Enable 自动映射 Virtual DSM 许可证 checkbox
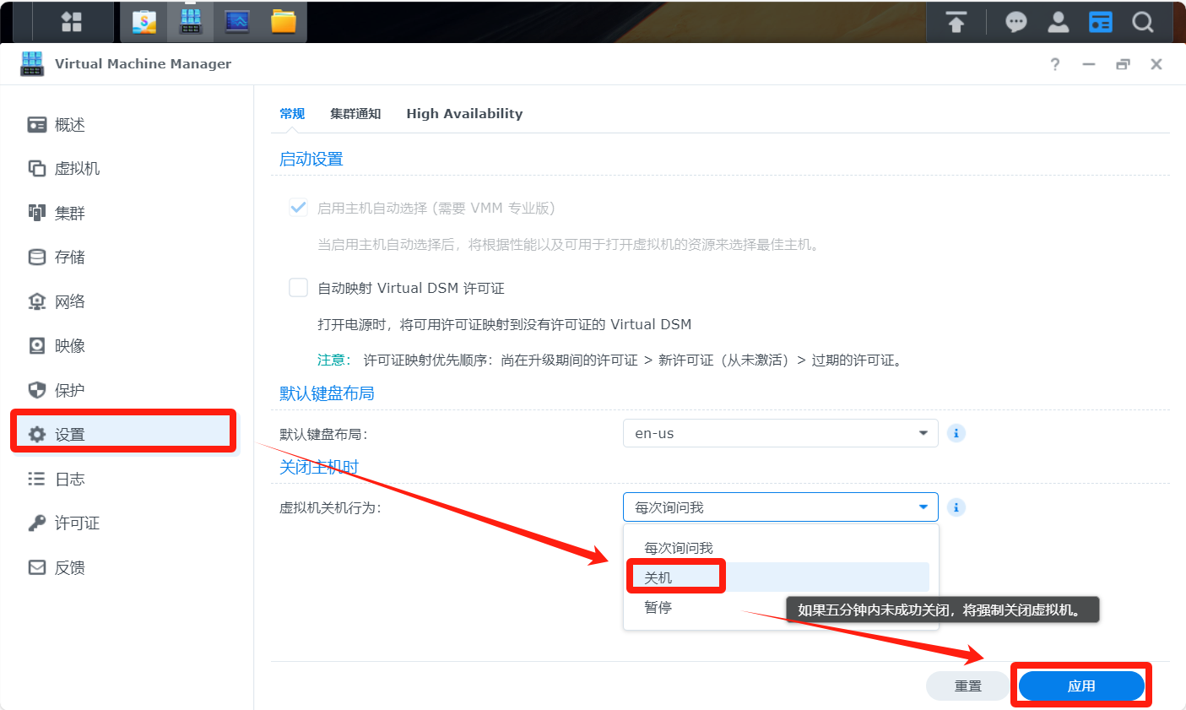Screen dimensions: 1186x710 (299, 288)
